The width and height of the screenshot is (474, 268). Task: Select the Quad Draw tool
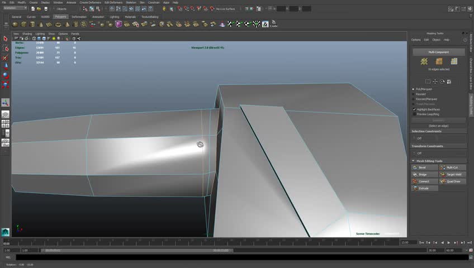click(452, 181)
